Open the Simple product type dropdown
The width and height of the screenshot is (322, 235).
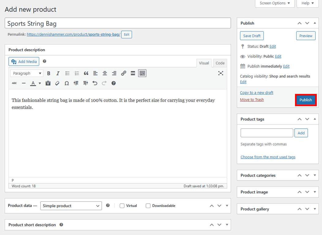(x=71, y=206)
